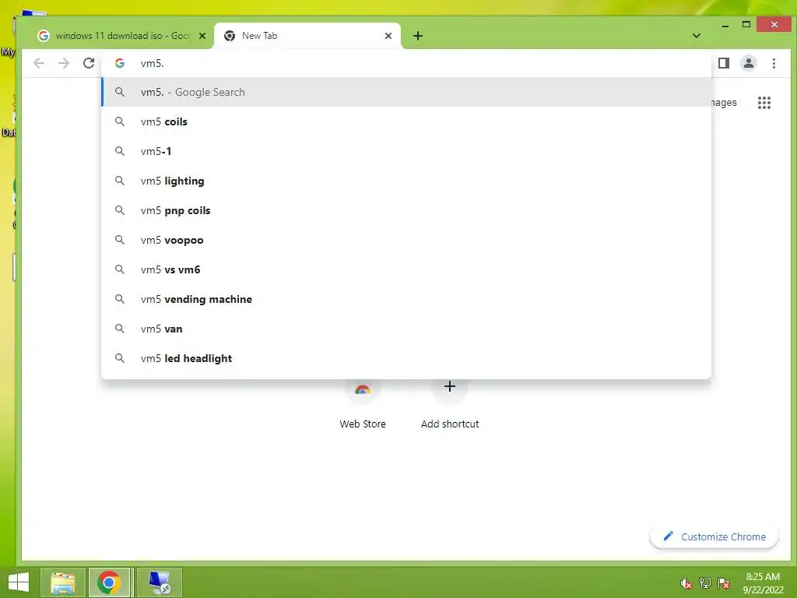Open the Action Center flag icon
This screenshot has width=797, height=598.
(x=724, y=583)
